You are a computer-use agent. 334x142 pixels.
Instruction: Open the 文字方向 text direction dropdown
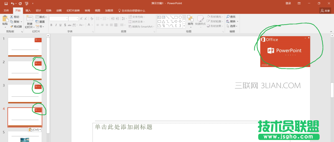pos(137,17)
